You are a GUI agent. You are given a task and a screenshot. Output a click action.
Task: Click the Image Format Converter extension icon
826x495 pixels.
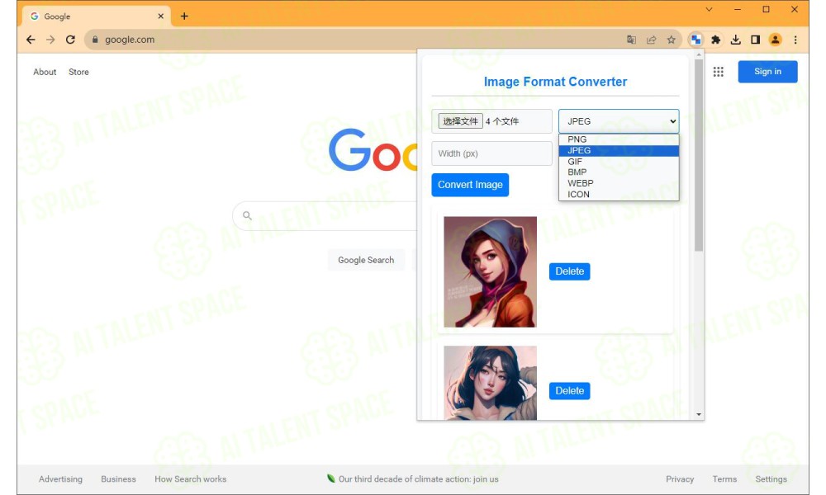click(x=695, y=40)
